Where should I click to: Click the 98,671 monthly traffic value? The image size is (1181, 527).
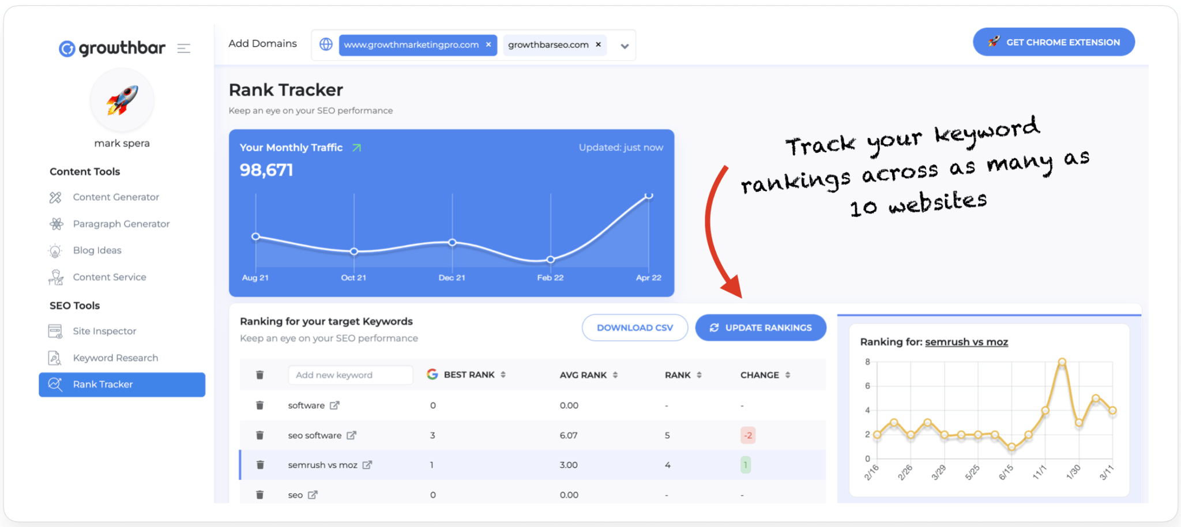[x=266, y=170]
